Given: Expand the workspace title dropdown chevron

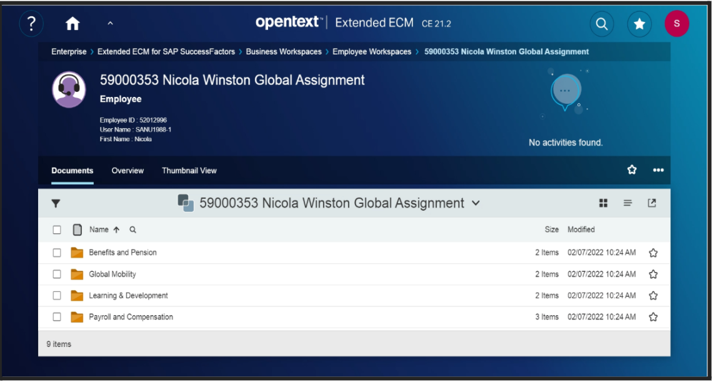Looking at the screenshot, I should (x=476, y=203).
